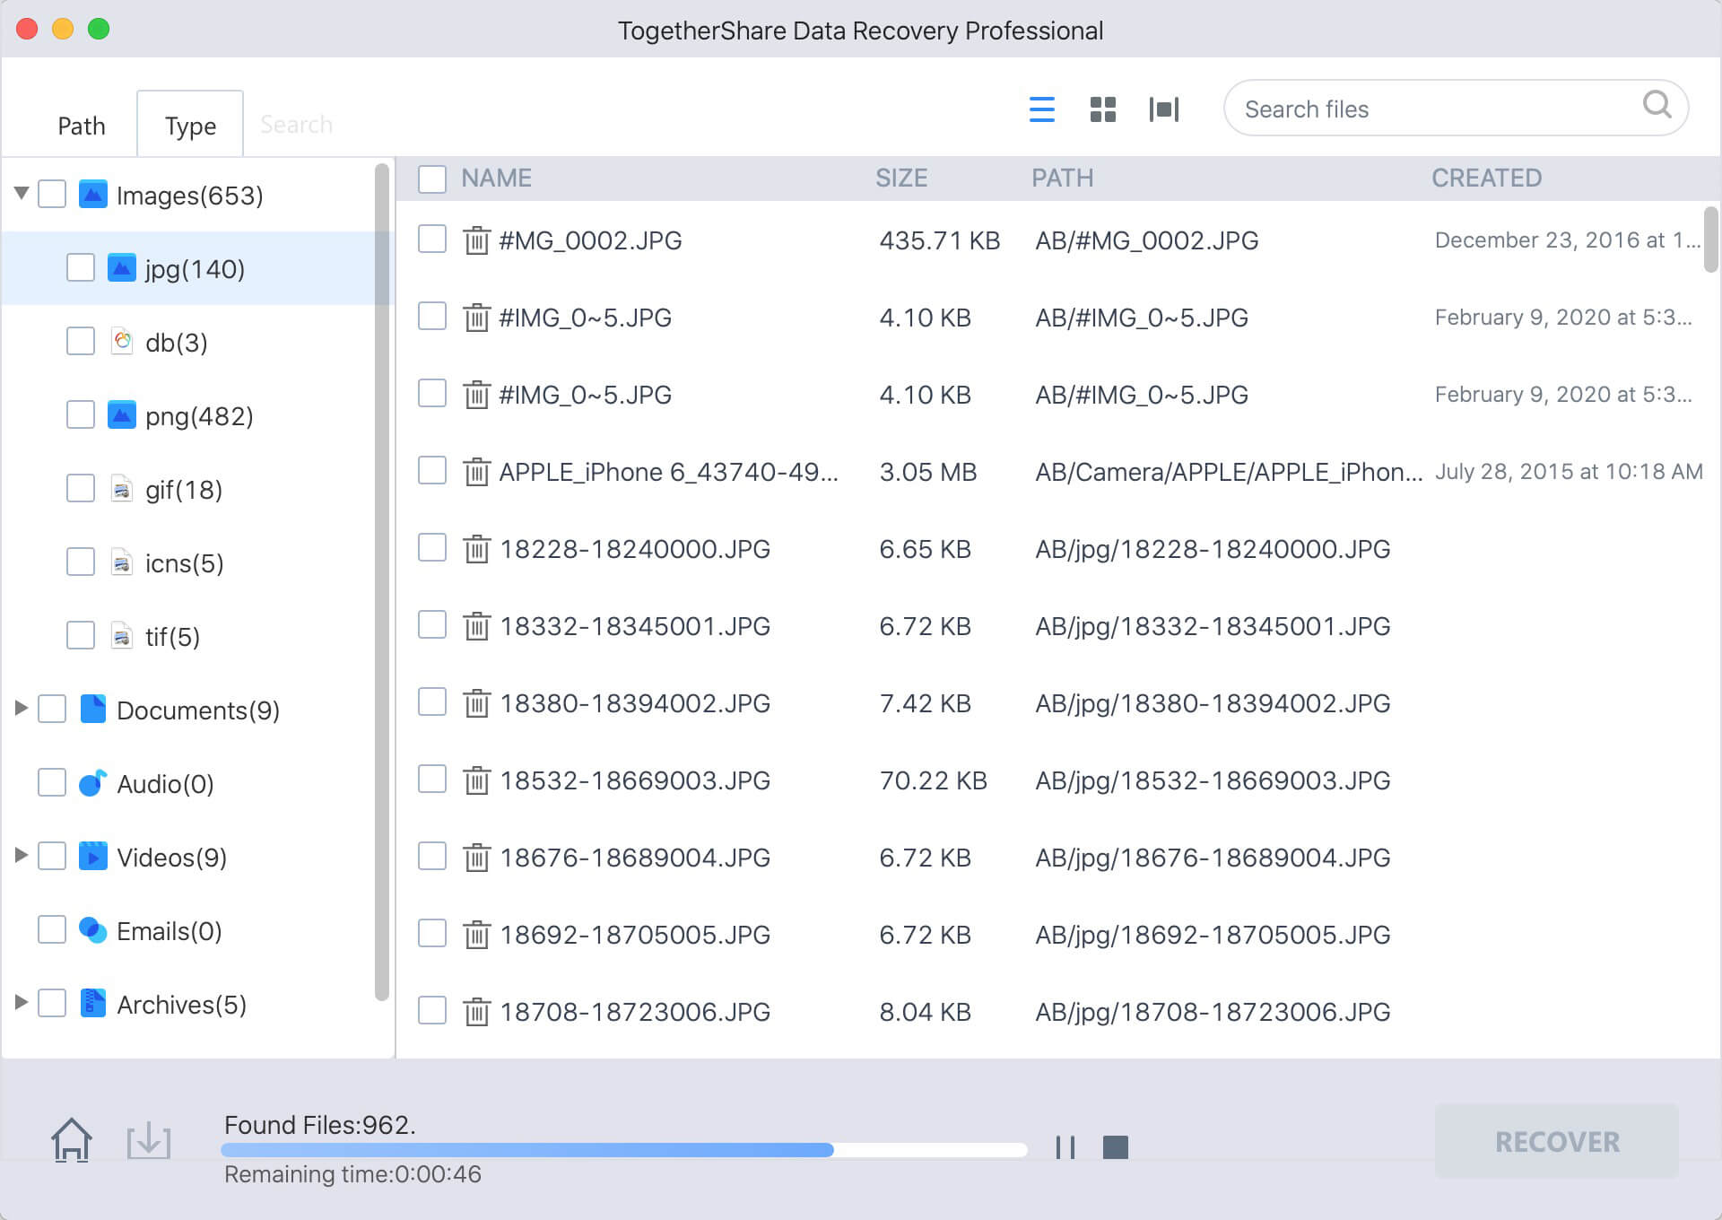This screenshot has width=1722, height=1220.
Task: Switch to list view layout icon
Action: [1042, 109]
